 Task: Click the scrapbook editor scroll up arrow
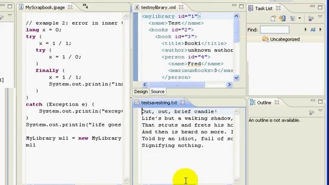tap(125, 16)
